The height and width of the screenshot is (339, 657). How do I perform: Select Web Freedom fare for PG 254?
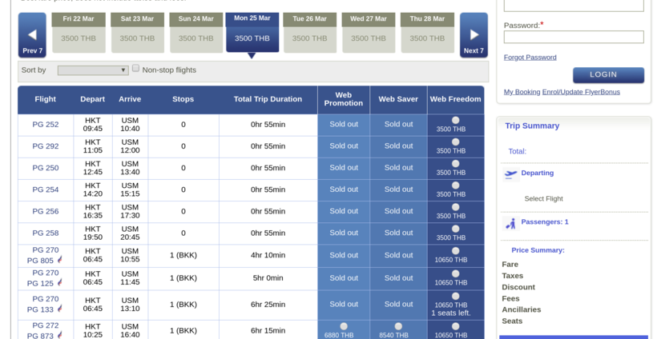(455, 185)
